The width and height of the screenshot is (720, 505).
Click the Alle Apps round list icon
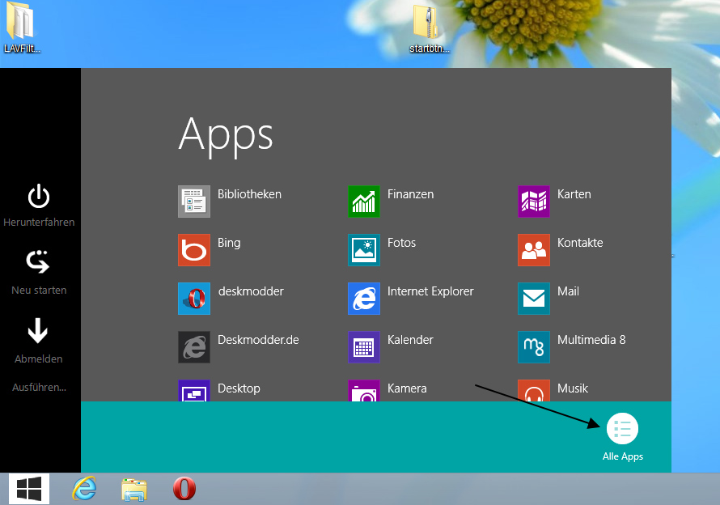coord(622,429)
